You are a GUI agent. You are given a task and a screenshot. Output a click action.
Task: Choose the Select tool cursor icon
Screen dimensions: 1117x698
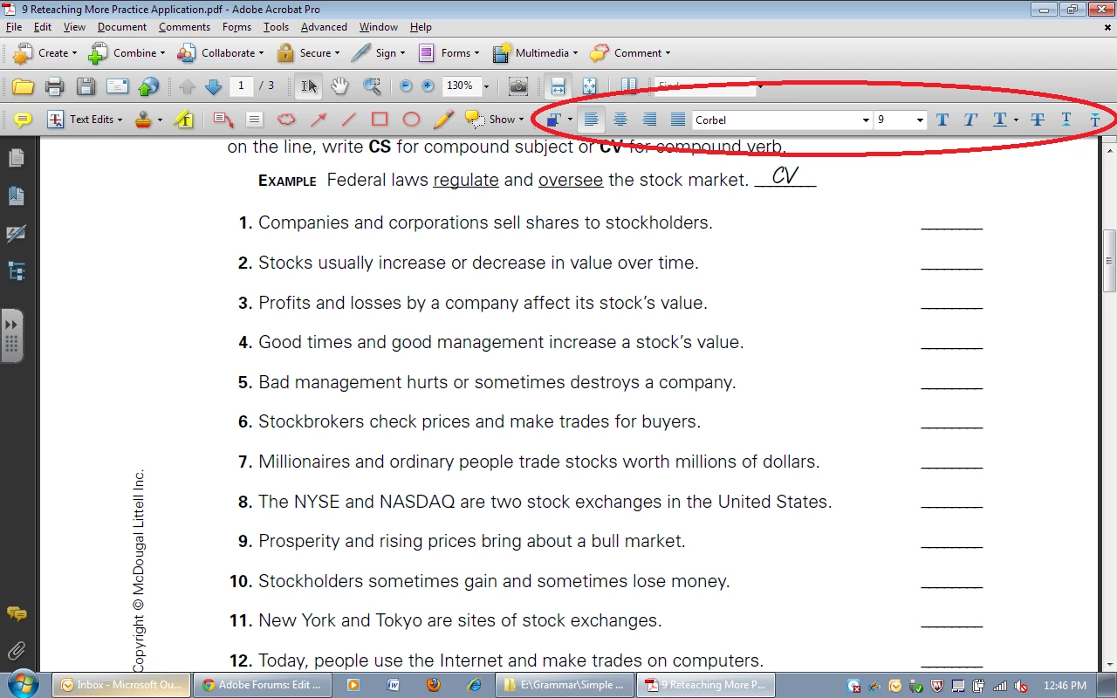310,86
